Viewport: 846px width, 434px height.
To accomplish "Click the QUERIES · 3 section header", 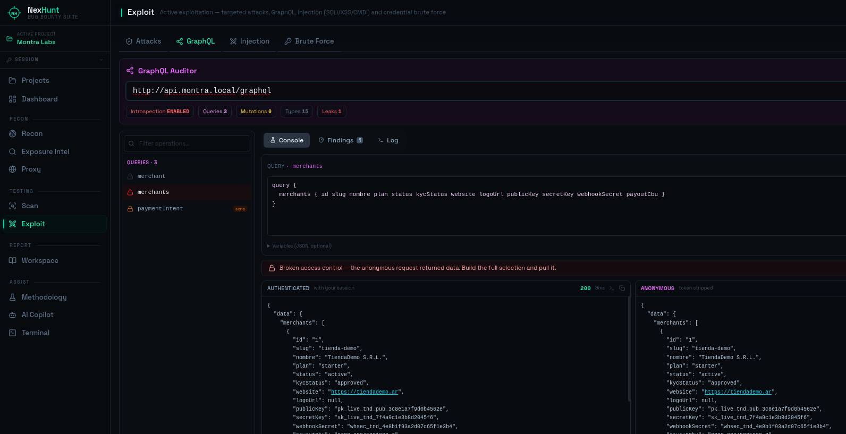I will (142, 163).
